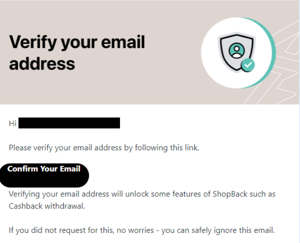Viewport: 300px width, 243px height.
Task: Click the "Verify your email" heading line
Action: click(x=77, y=42)
